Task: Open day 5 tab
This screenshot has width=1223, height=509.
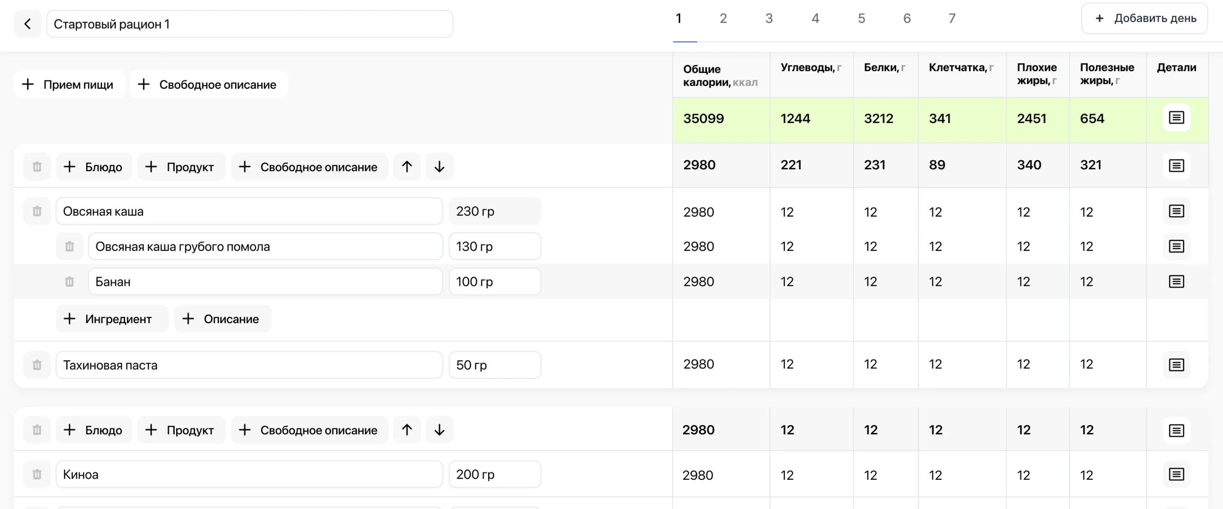Action: pyautogui.click(x=861, y=19)
